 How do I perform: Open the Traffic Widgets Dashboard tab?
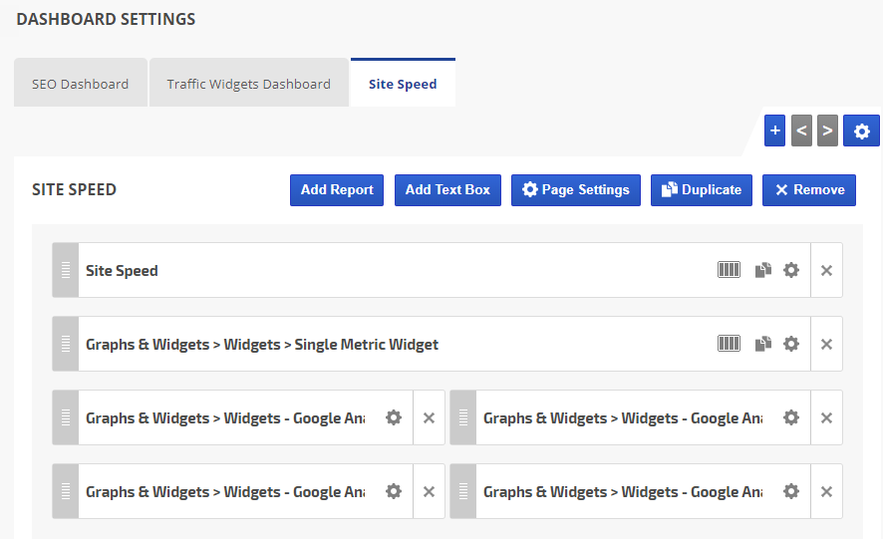249,84
